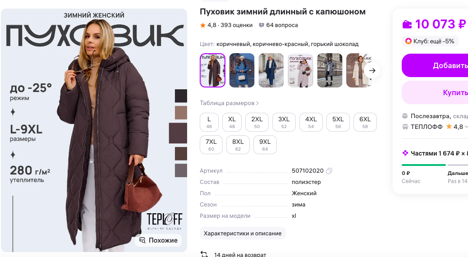
Task: Click the orange rating star icon
Action: [202, 25]
